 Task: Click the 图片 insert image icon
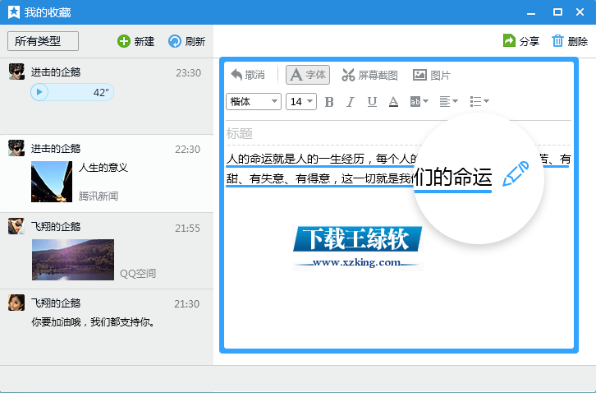(x=419, y=75)
